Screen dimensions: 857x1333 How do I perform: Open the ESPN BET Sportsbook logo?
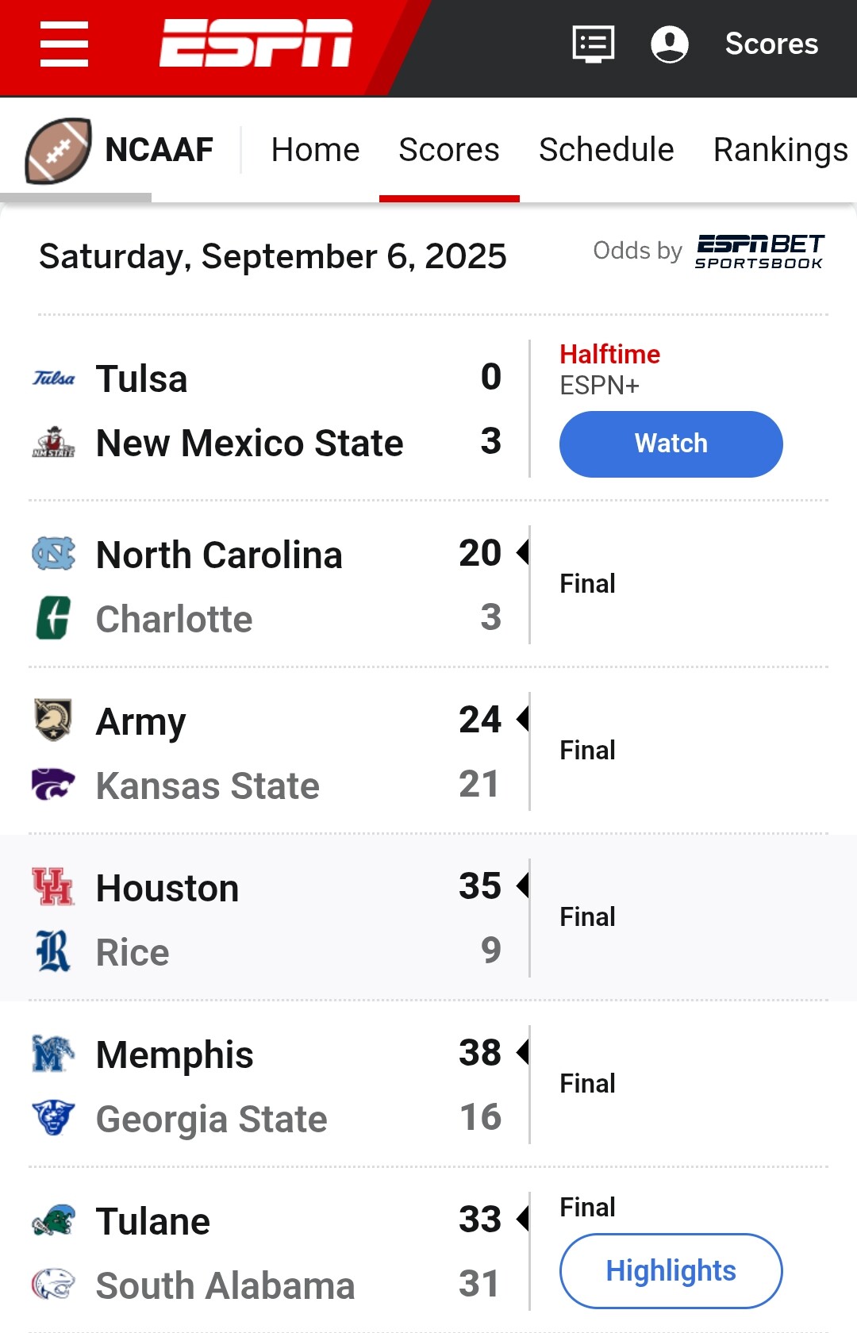point(759,252)
